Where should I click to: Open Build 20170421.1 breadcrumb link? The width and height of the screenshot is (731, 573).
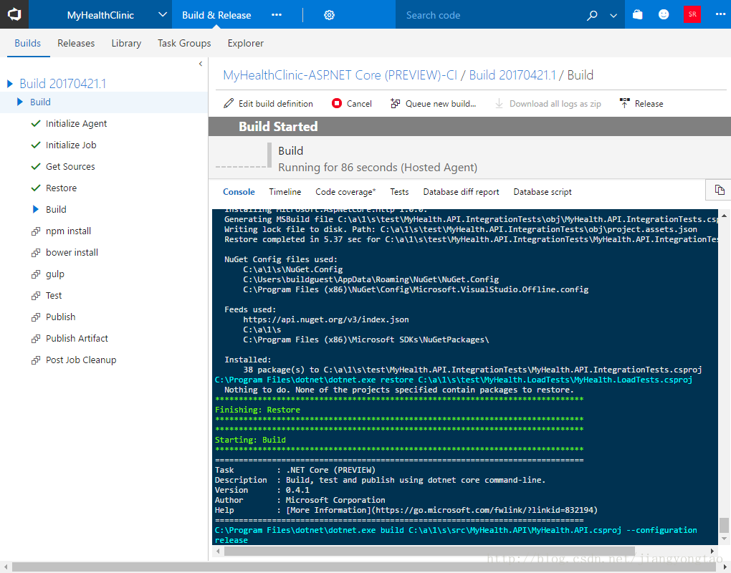point(512,75)
